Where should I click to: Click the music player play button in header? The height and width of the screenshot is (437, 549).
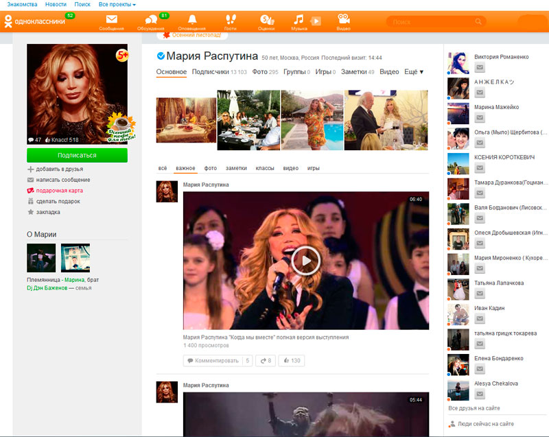coord(316,21)
